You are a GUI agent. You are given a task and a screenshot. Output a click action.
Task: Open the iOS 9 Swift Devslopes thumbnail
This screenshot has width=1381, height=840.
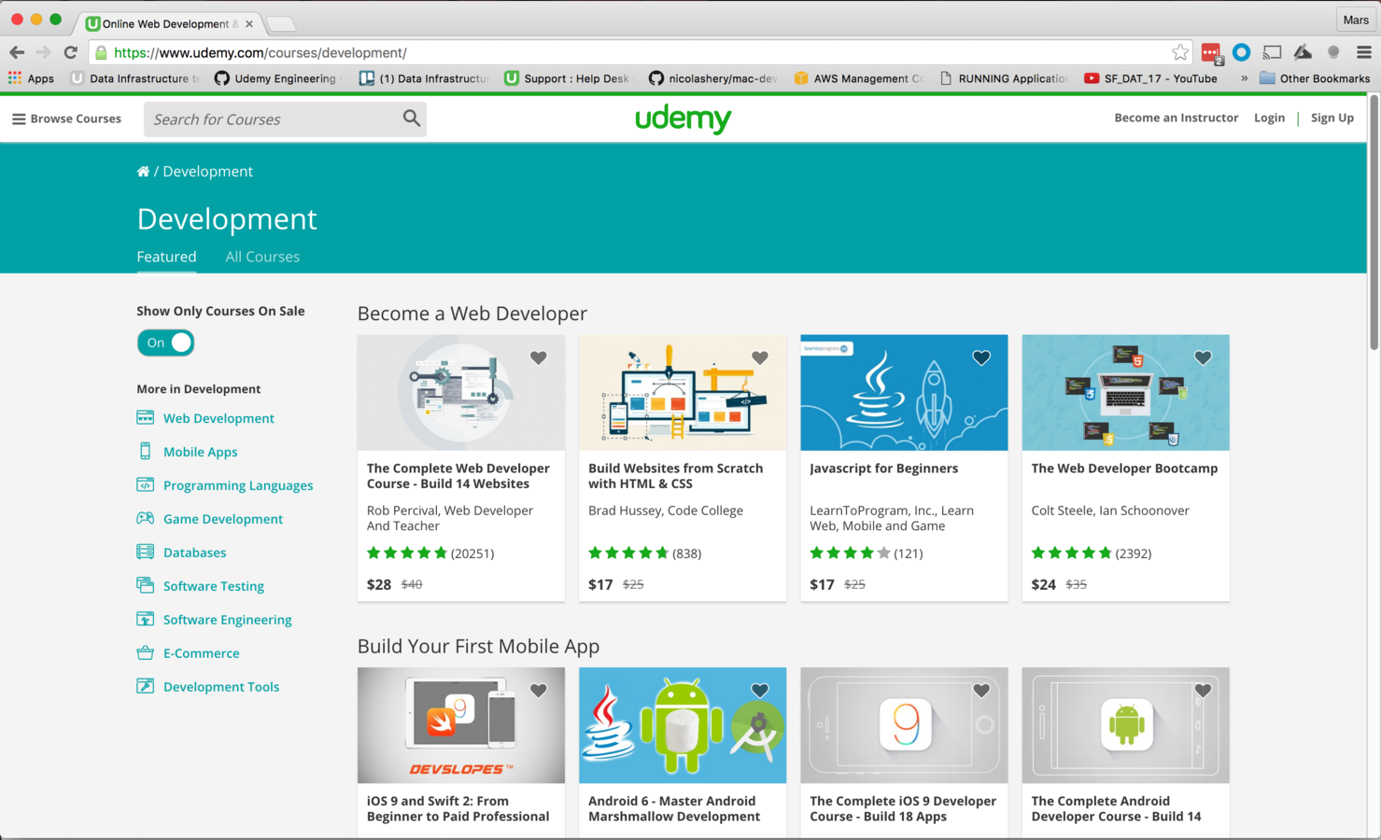click(461, 725)
